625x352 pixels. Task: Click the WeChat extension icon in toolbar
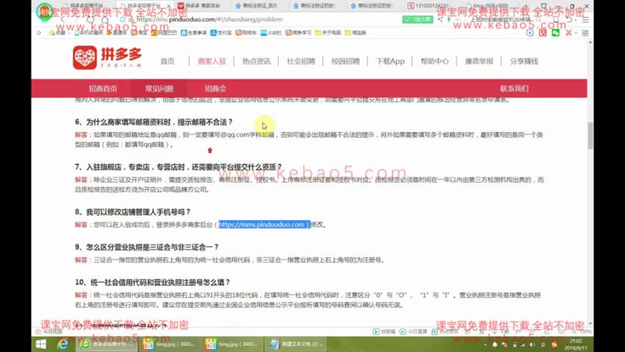[556, 32]
